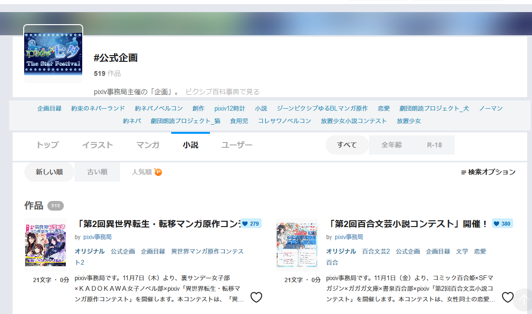Image resolution: width=532 pixels, height=314 pixels.
Task: Open ピクシブ百科事典で見る link
Action: click(x=222, y=92)
